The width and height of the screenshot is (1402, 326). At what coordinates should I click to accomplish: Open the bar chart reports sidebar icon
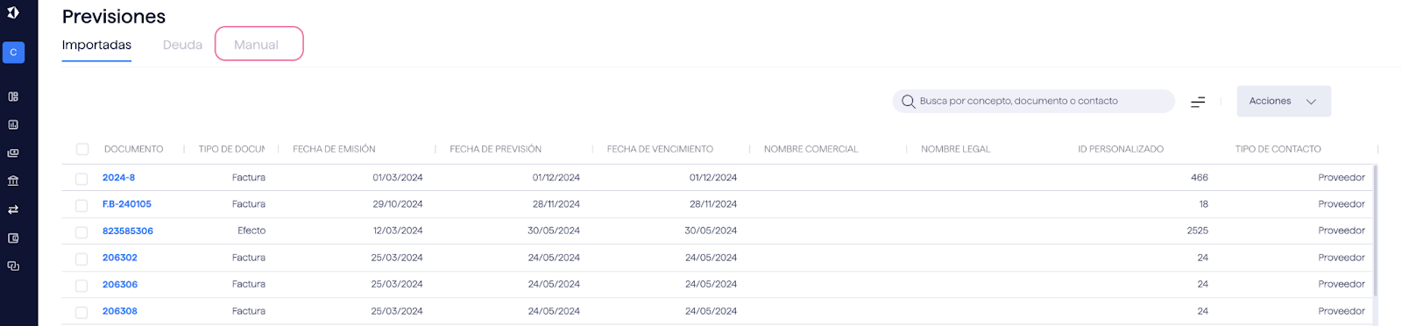[13, 124]
